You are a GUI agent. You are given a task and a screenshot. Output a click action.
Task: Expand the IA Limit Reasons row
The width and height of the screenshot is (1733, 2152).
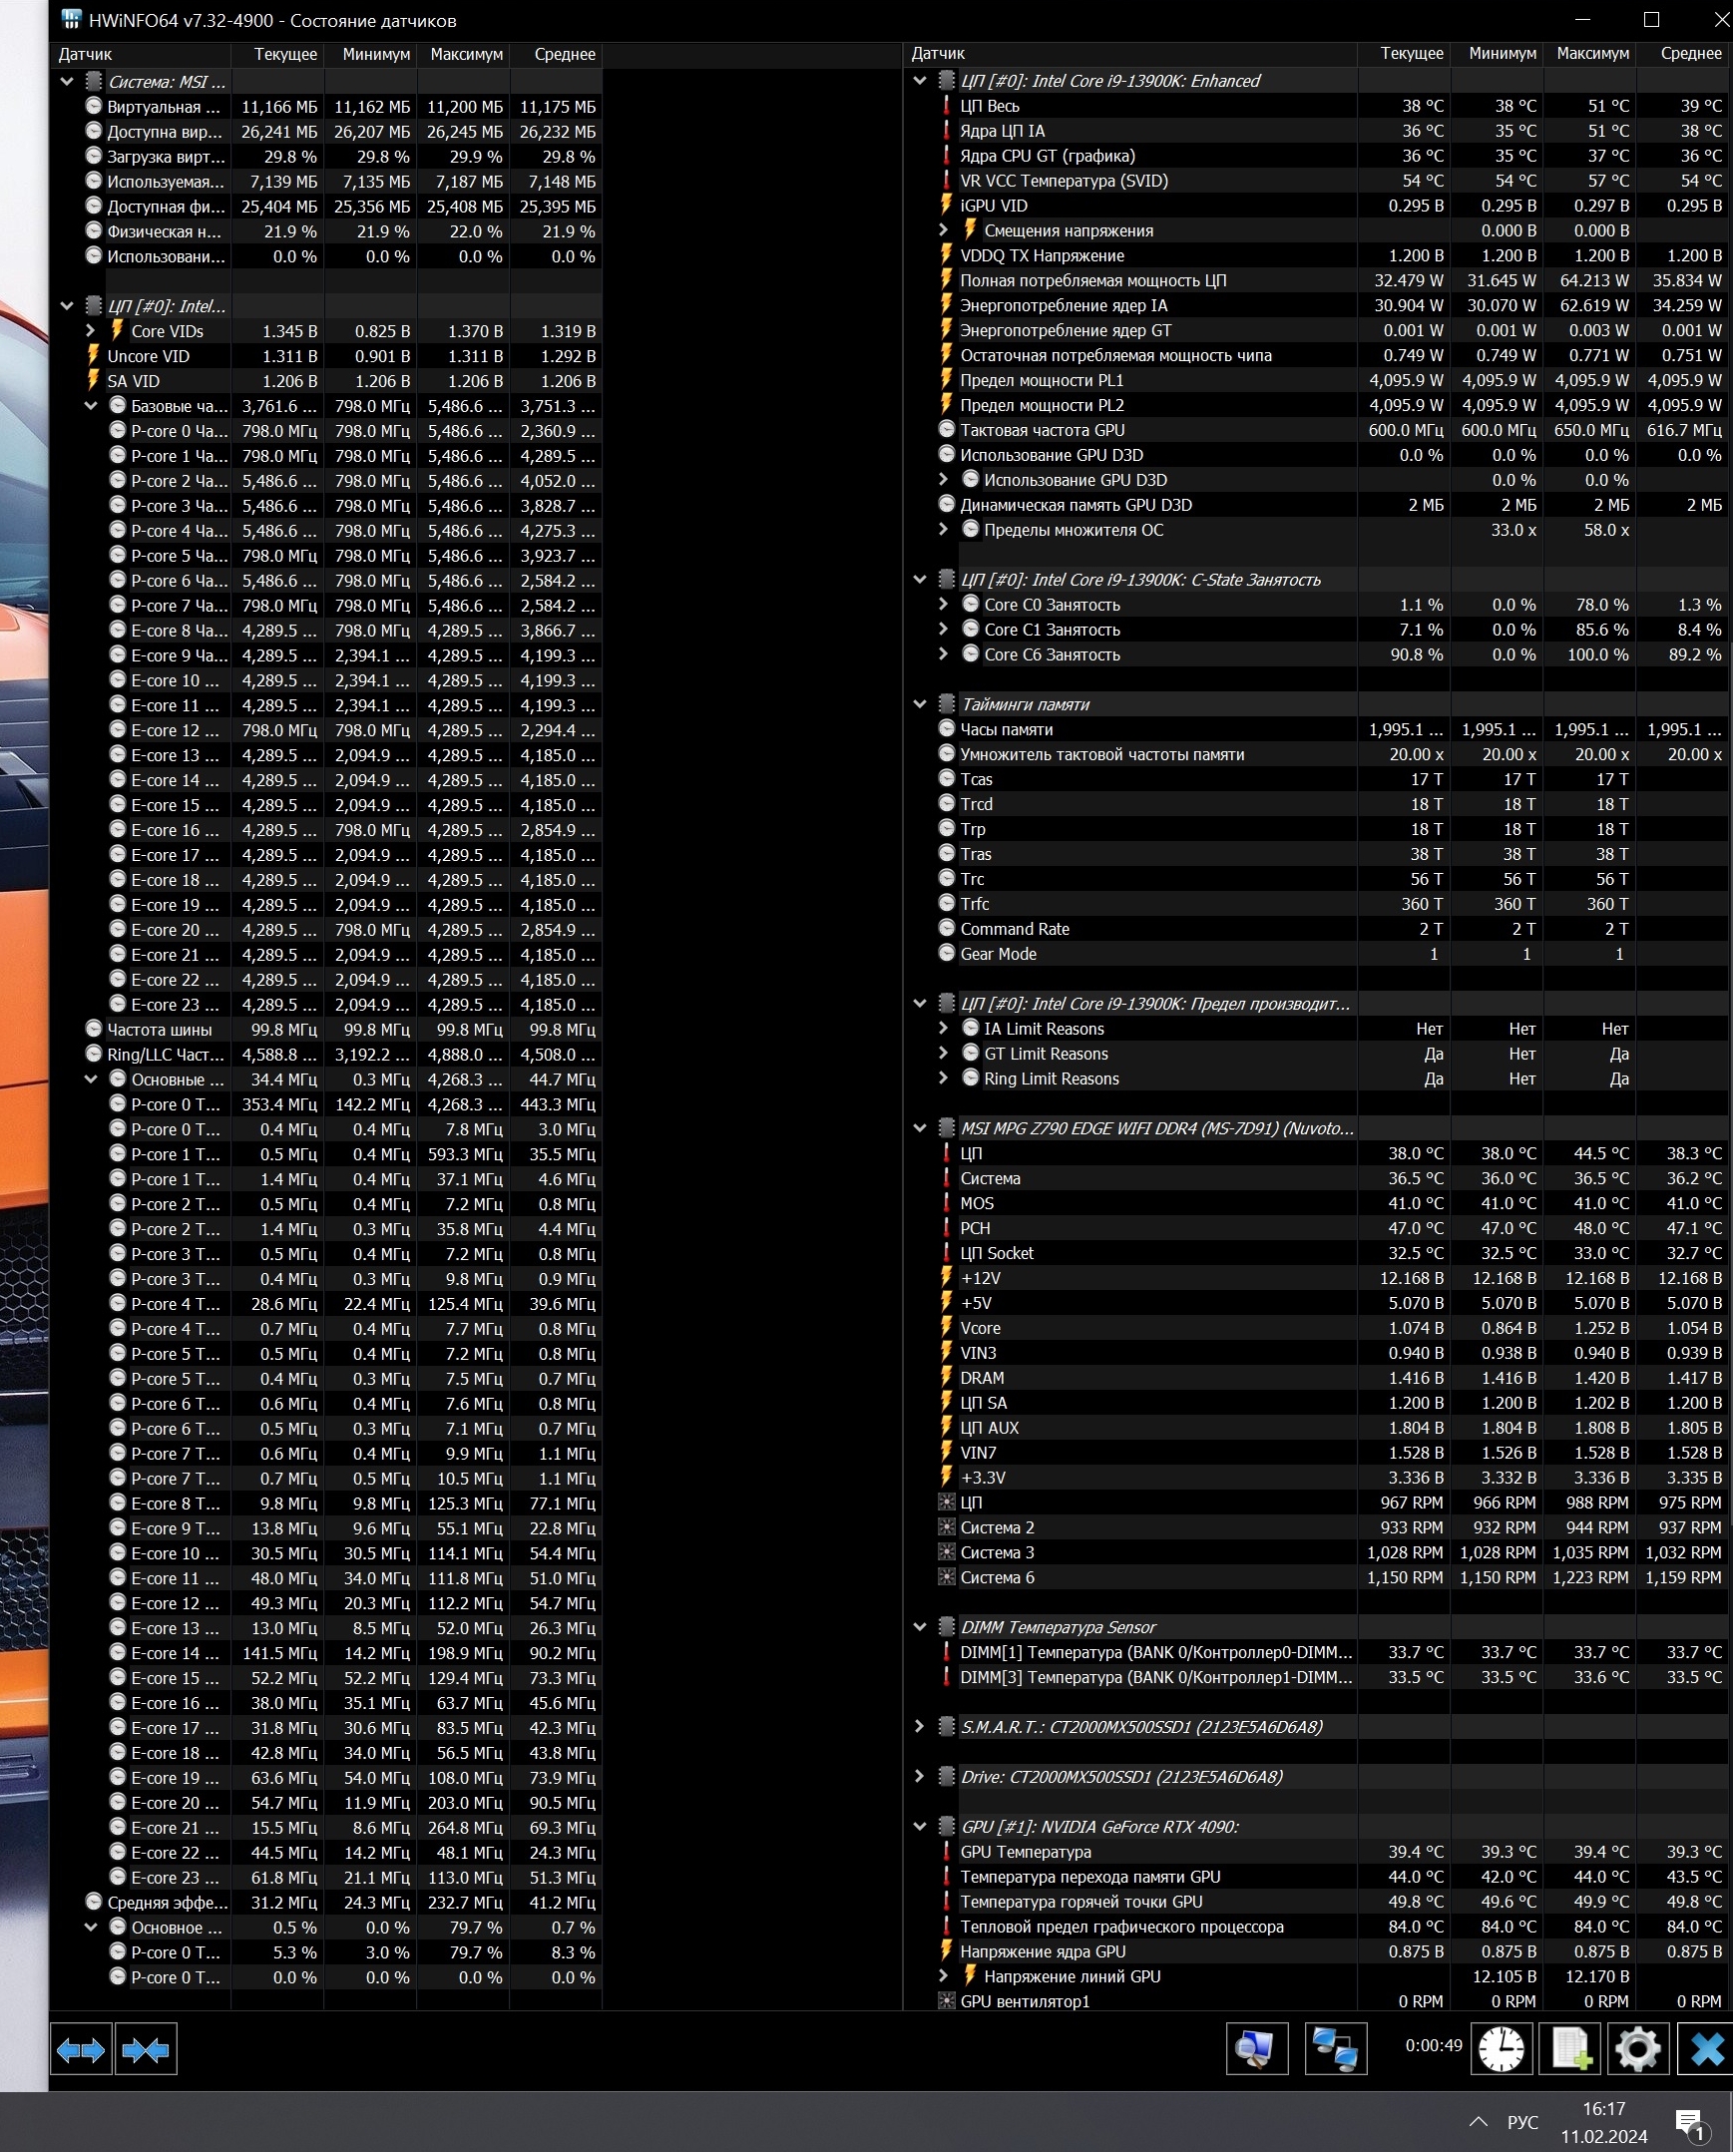point(944,1029)
